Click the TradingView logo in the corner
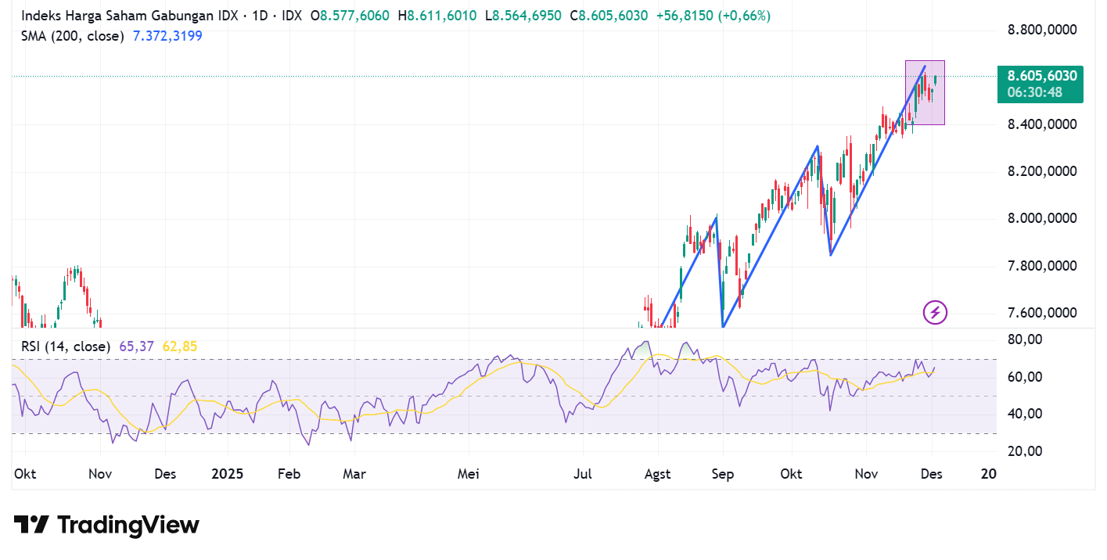 click(x=106, y=524)
